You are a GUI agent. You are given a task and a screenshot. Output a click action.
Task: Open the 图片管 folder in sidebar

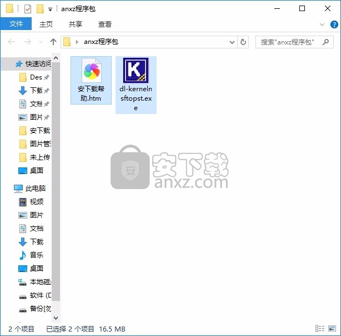(34, 144)
